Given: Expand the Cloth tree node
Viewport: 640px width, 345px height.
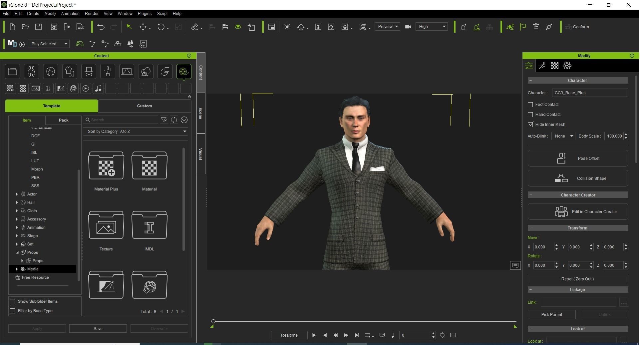Looking at the screenshot, I should pyautogui.click(x=17, y=211).
